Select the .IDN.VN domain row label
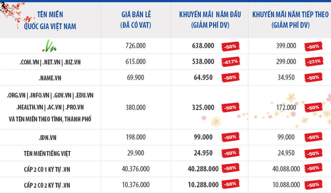Screen dimensions: 331x193 [x=48, y=138]
